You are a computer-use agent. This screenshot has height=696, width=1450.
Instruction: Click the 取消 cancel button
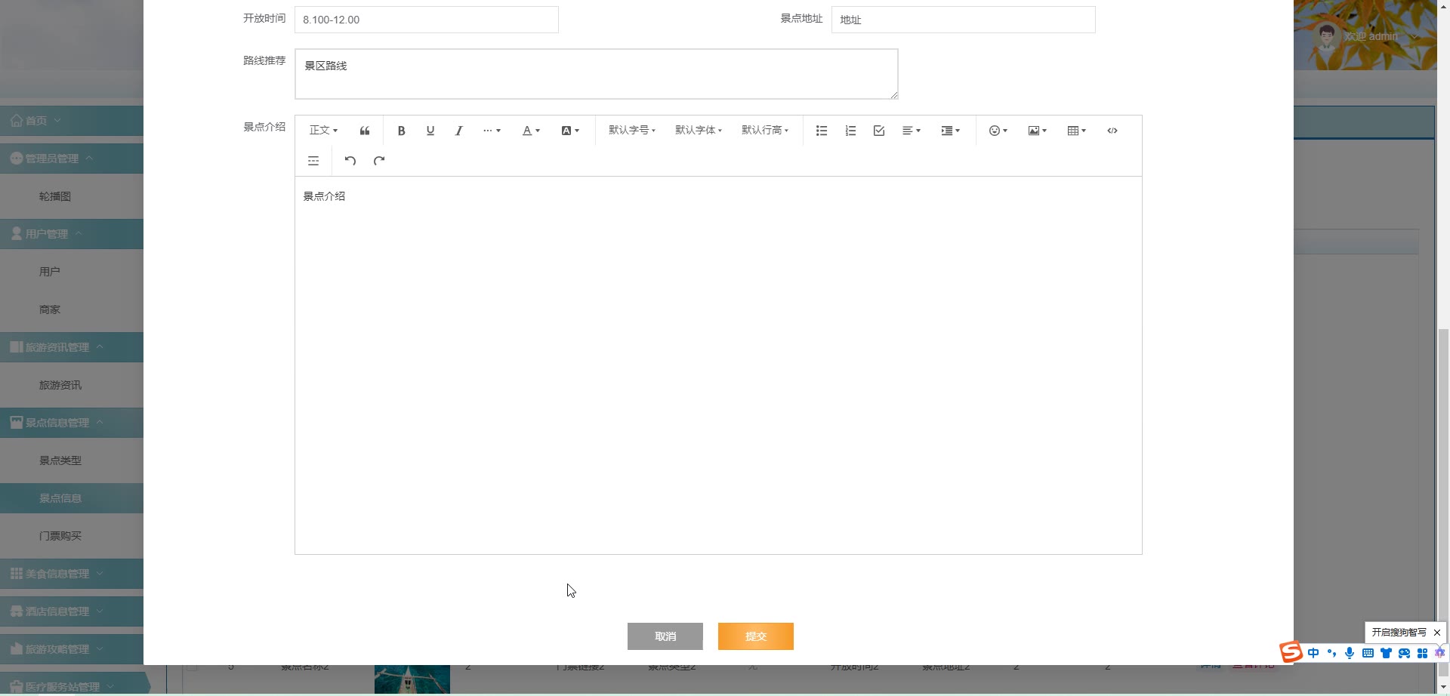pyautogui.click(x=665, y=636)
